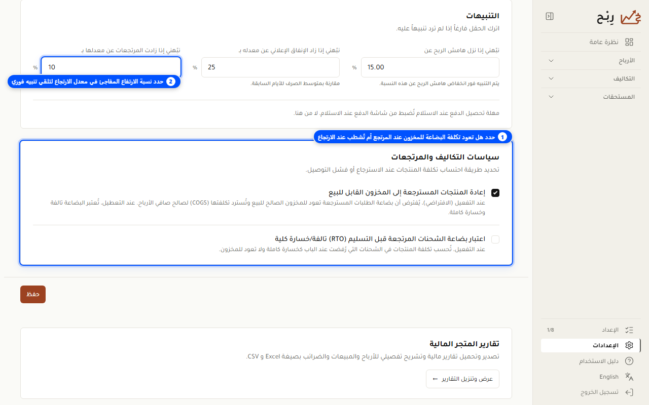Click the hint مقارنة بمتوسط الصرف للأيام السابقة
The width and height of the screenshot is (649, 405).
click(296, 83)
